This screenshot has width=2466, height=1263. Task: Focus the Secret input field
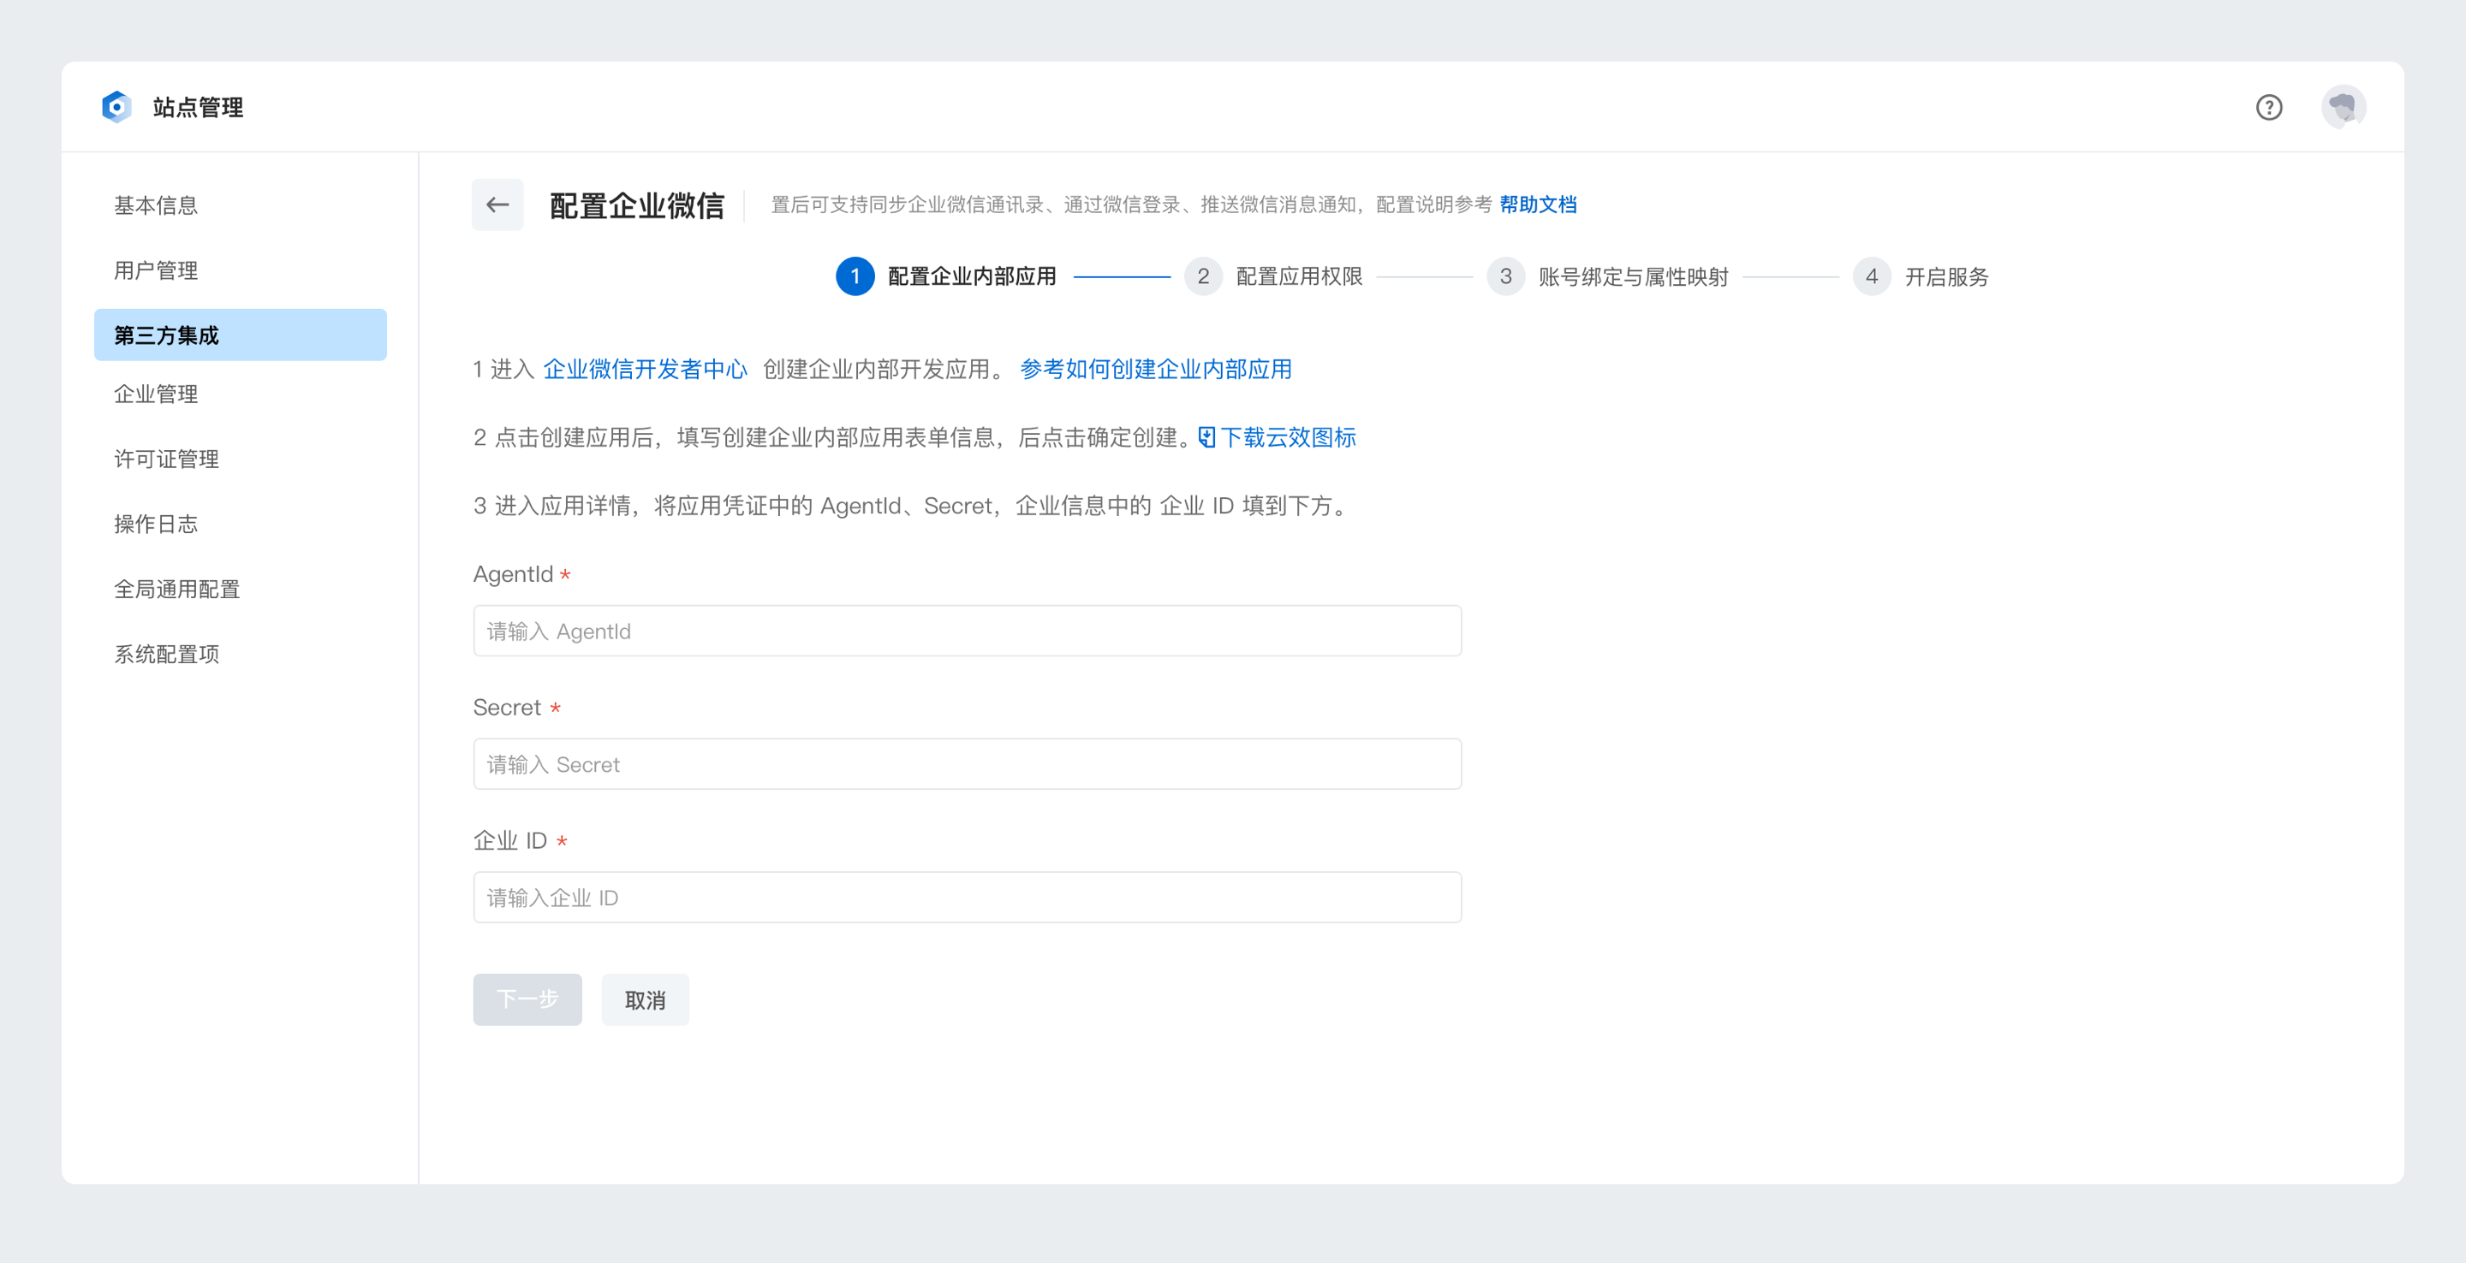click(967, 763)
